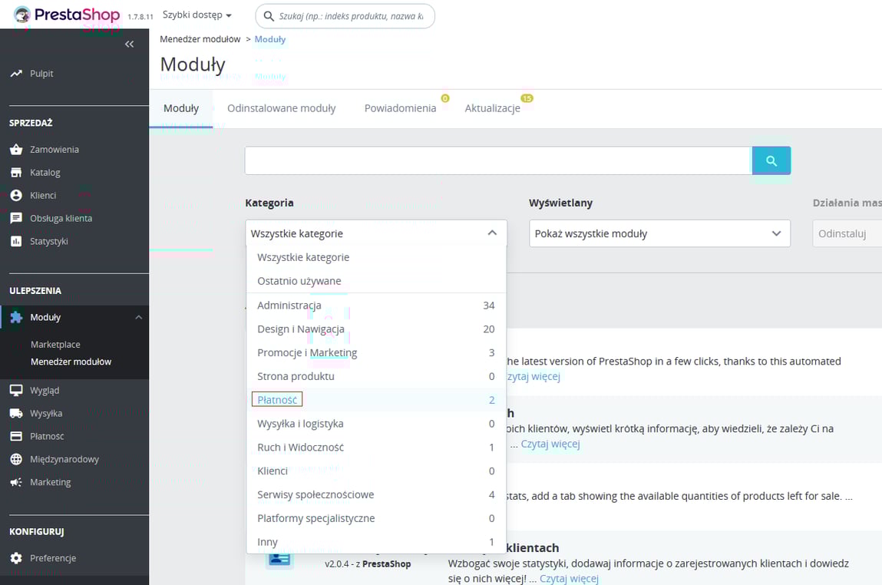Image resolution: width=882 pixels, height=585 pixels.
Task: Click the Moduły puzzle icon
Action: coord(16,317)
